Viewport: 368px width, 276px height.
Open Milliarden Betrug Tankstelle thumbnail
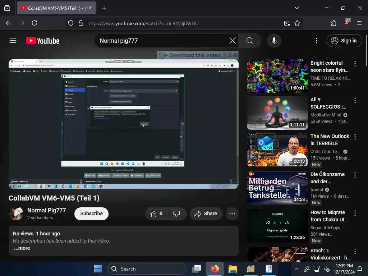[x=277, y=188]
